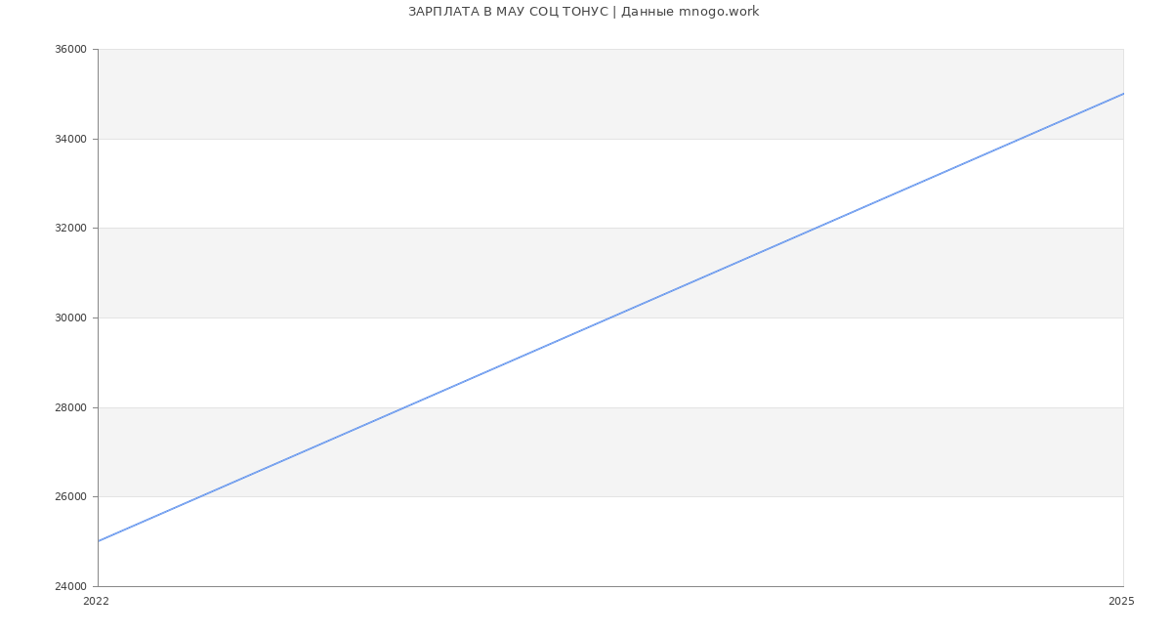Click the 26000 y-axis label
1172x635 pixels.
tap(72, 496)
